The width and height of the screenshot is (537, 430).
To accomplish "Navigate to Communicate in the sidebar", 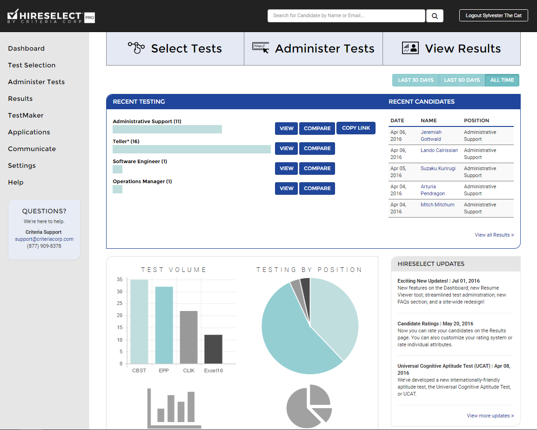I will tap(32, 149).
